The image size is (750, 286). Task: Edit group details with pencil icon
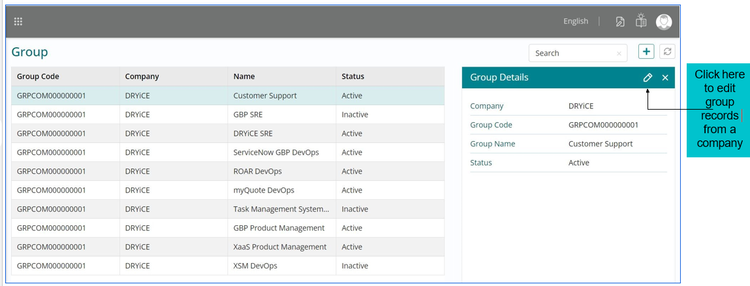pyautogui.click(x=648, y=78)
